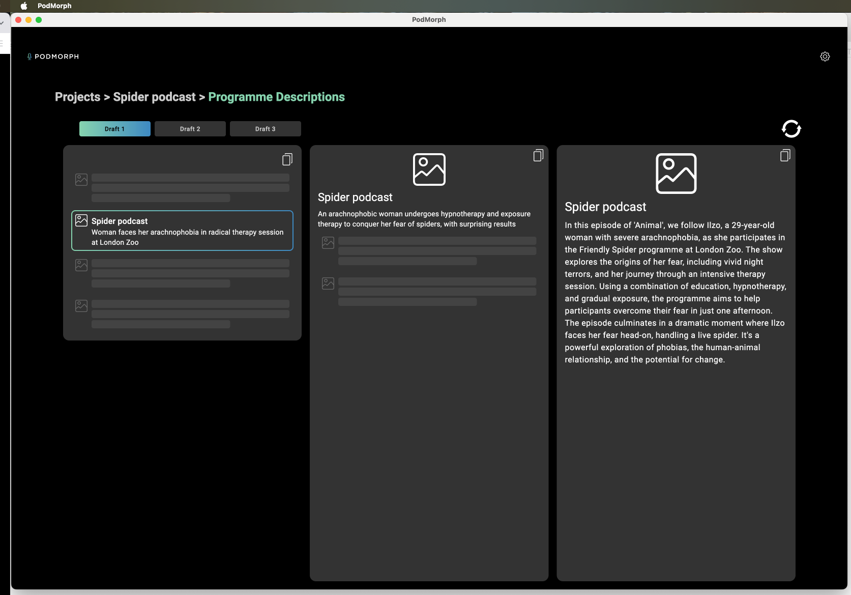This screenshot has height=595, width=851.
Task: Copy the long description using copy icon
Action: [785, 156]
